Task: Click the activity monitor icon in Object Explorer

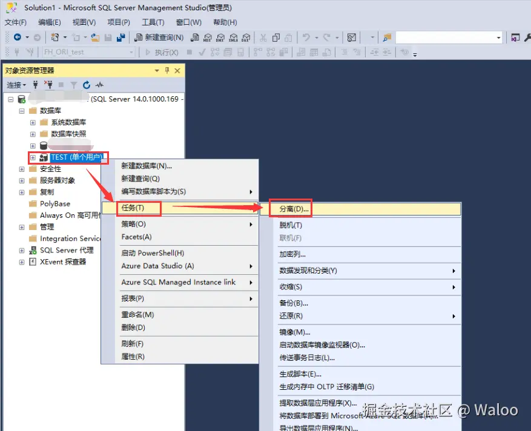Action: (x=99, y=85)
